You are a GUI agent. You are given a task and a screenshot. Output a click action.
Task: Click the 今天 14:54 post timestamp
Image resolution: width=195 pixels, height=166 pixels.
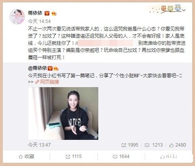click(x=39, y=21)
